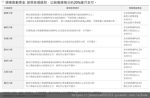The height and width of the screenshot is (98, 150).
Task: Select the 銷售大師 row label
Action: [8, 13]
